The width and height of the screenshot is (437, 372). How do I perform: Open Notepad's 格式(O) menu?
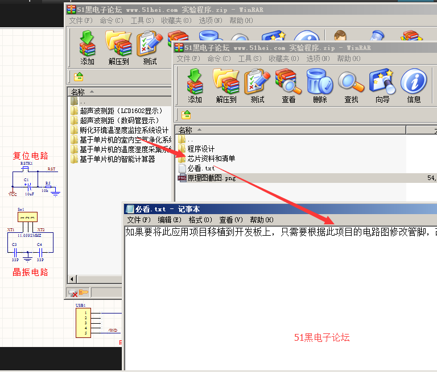200,220
